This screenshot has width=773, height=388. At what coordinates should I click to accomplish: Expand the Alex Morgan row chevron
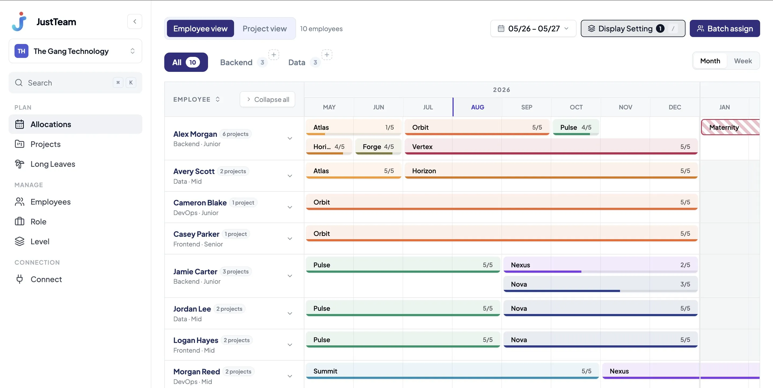click(x=290, y=138)
